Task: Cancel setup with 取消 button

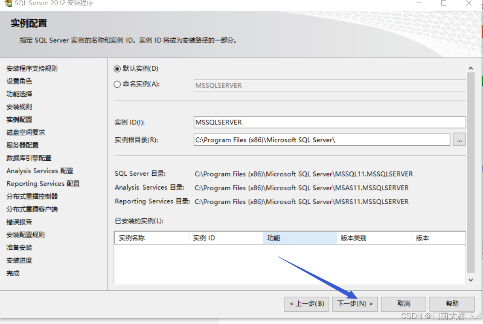Action: click(404, 304)
